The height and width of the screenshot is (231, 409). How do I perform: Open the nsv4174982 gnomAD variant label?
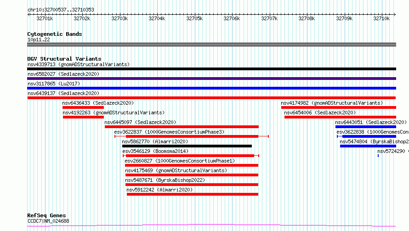click(332, 103)
